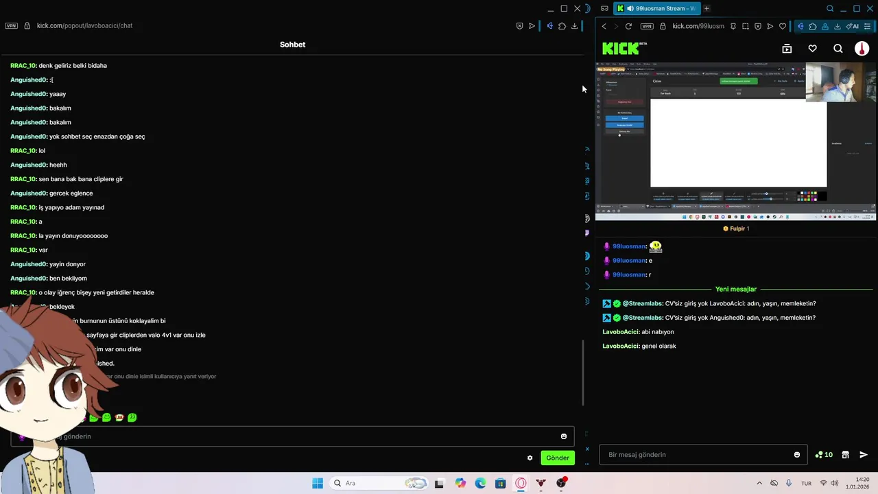Click the Kick logo in the stream window
This screenshot has height=494, width=878.
tap(624, 48)
